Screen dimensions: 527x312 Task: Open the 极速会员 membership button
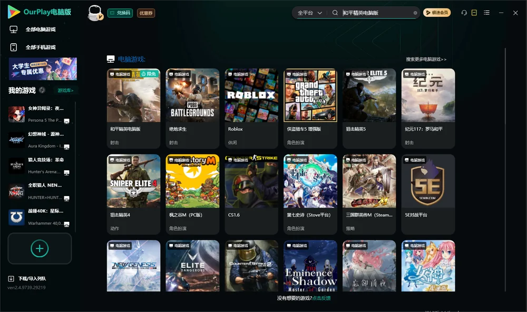[x=437, y=13]
